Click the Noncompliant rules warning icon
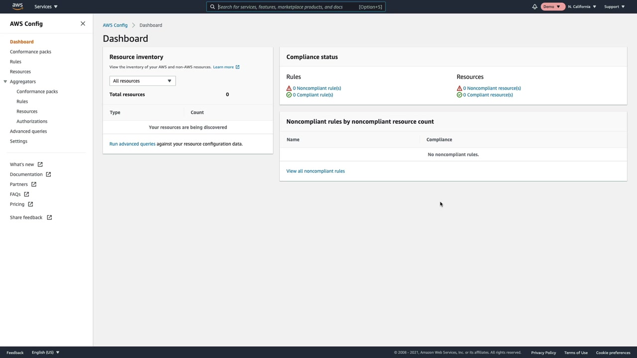Image resolution: width=637 pixels, height=358 pixels. [289, 88]
